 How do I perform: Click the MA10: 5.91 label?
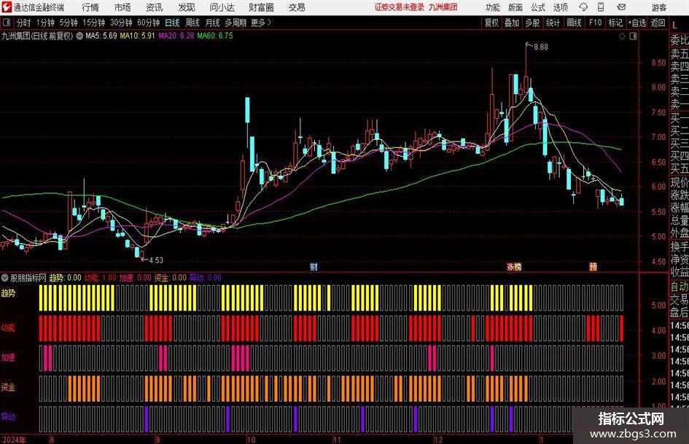(138, 36)
